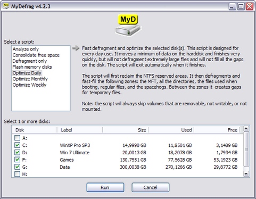Click the MyD hard disk logo
Screen dimensions: 256x199
coord(128,25)
